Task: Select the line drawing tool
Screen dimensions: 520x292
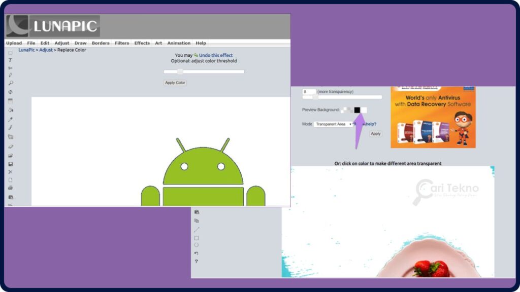Action: point(197,230)
